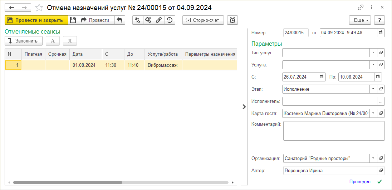The width and height of the screenshot is (392, 190).
Task: Open help with question mark button
Action: (379, 20)
